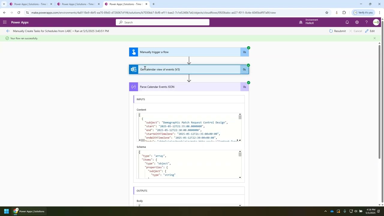Open the taskbar clock and date
The height and width of the screenshot is (216, 384).
371,211
